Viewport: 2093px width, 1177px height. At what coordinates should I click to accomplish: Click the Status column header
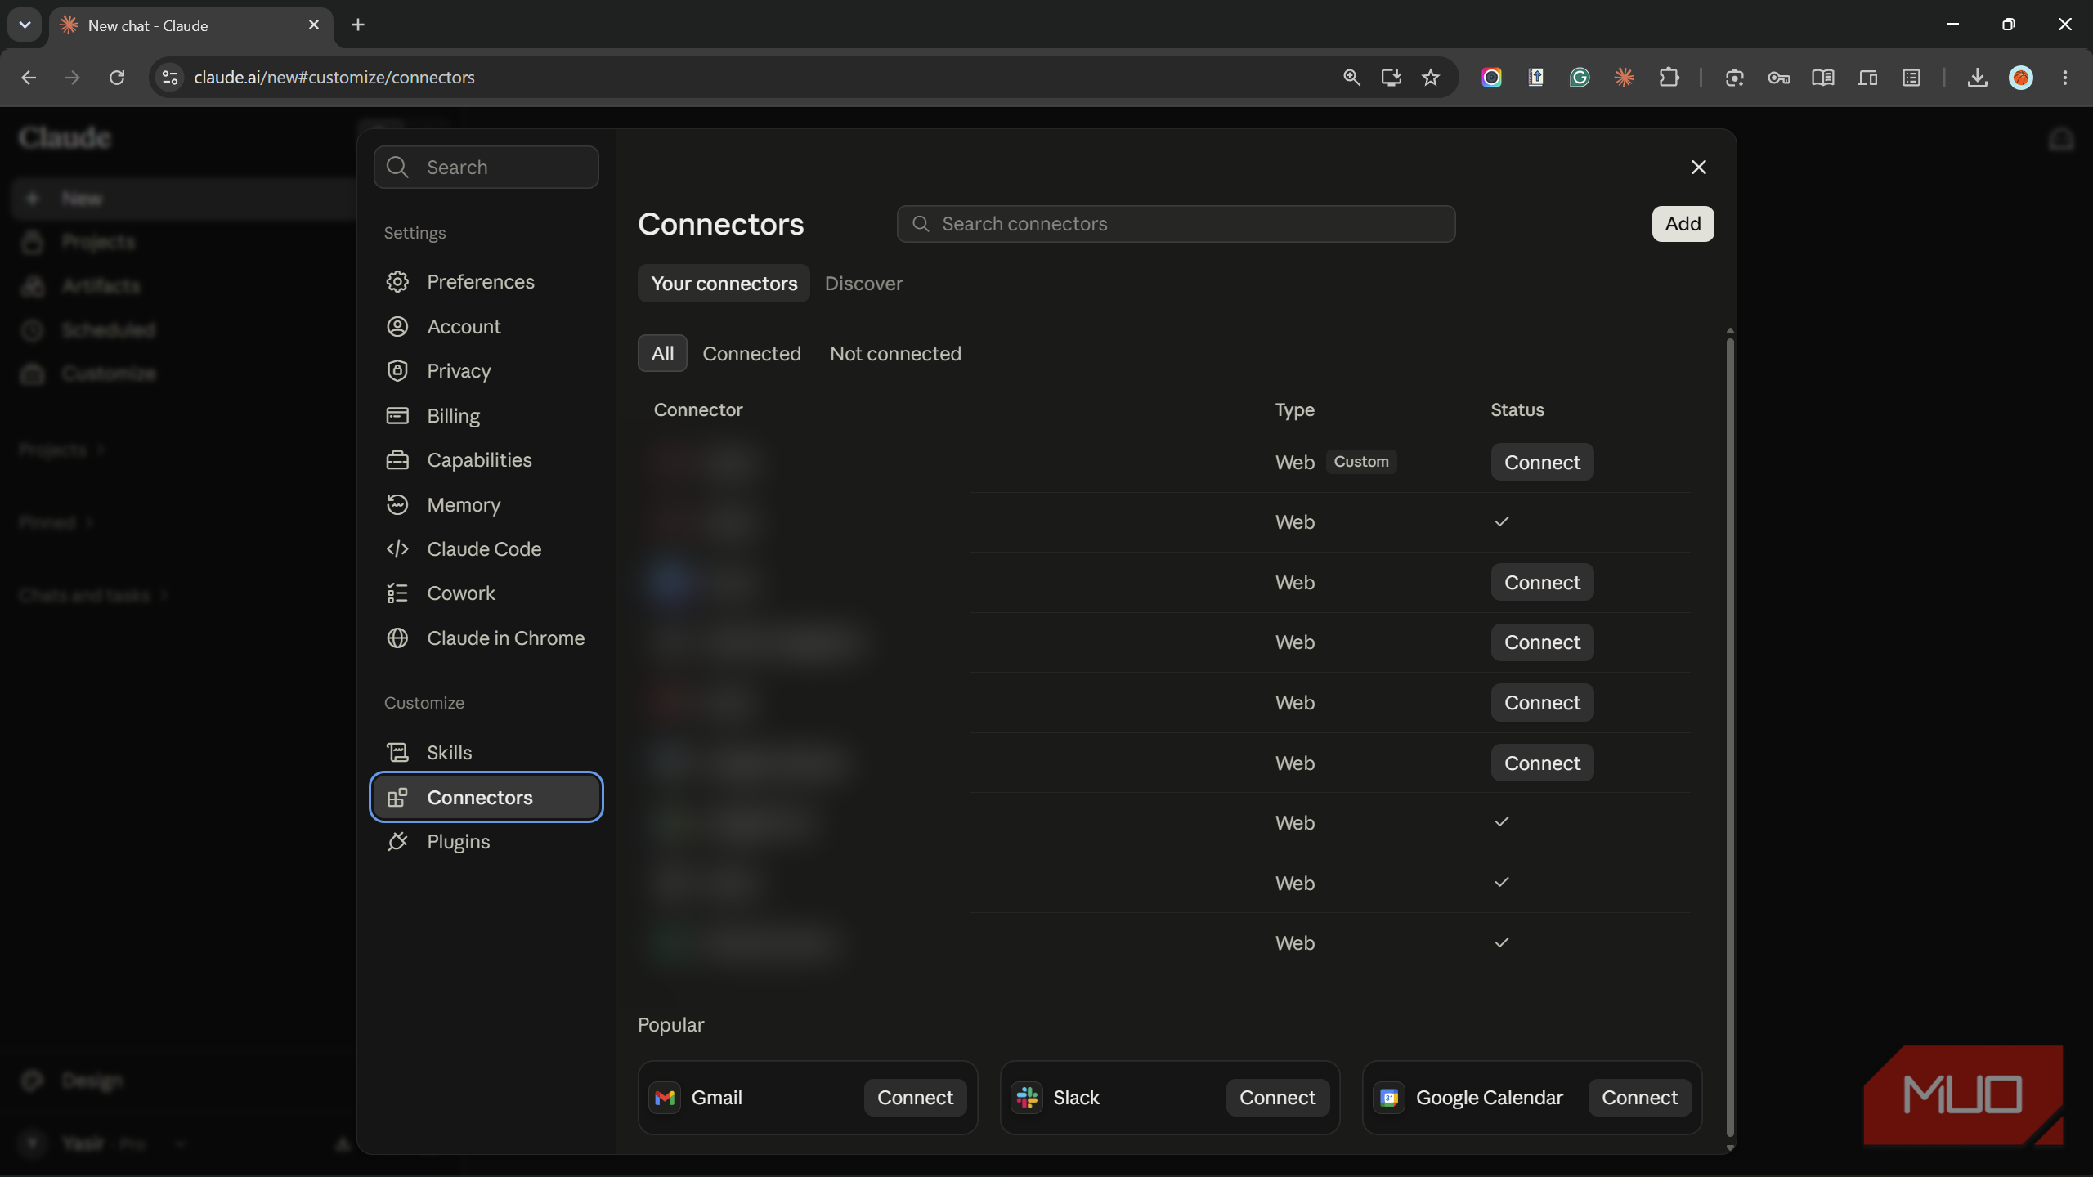[1517, 410]
